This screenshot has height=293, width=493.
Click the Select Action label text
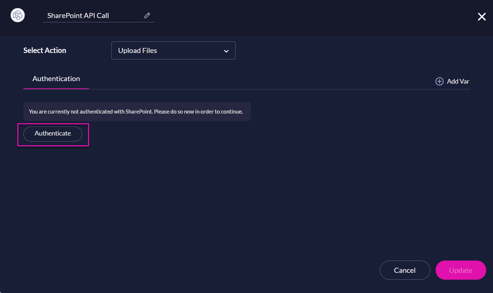click(45, 50)
